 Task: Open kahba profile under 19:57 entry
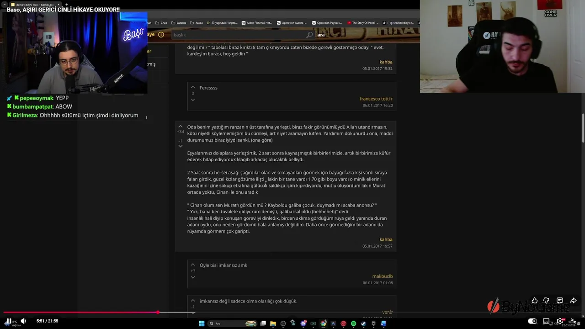pyautogui.click(x=386, y=239)
